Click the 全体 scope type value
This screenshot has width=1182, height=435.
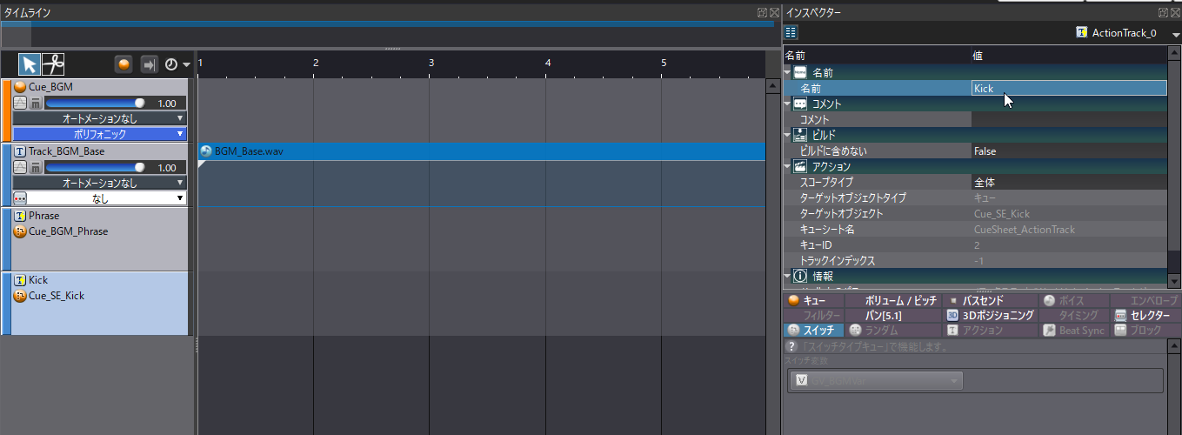point(1068,183)
